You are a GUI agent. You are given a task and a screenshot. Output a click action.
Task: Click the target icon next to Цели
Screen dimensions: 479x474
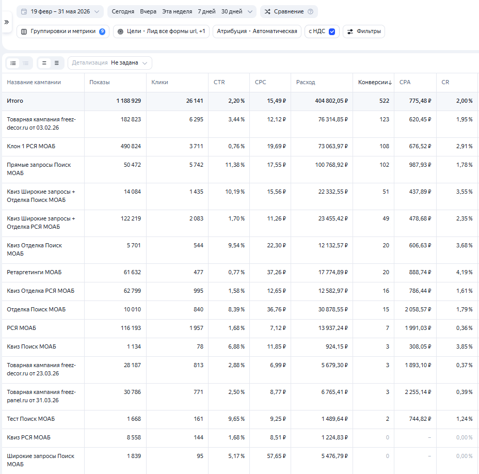click(x=120, y=31)
